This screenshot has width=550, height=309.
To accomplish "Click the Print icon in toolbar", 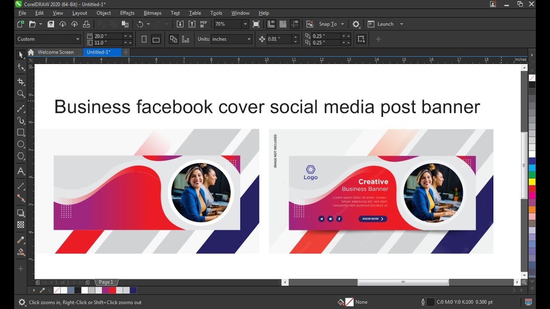I will pyautogui.click(x=86, y=24).
